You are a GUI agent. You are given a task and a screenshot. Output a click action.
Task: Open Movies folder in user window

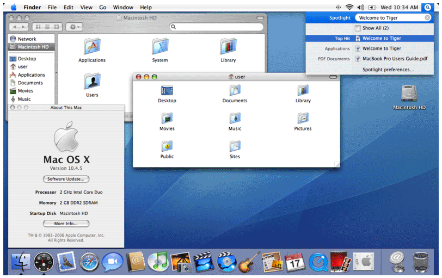(x=167, y=121)
